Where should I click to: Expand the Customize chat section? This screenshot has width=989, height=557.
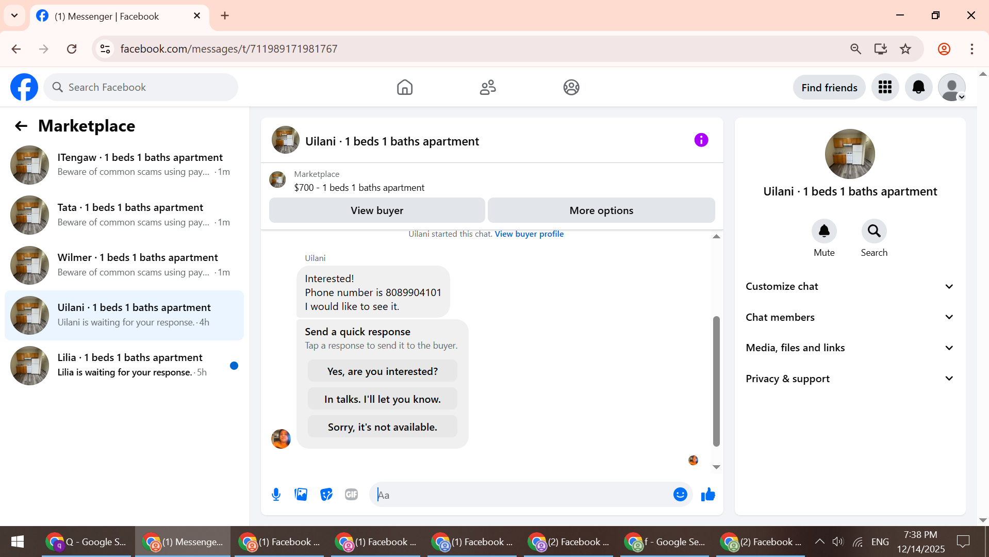coord(850,286)
